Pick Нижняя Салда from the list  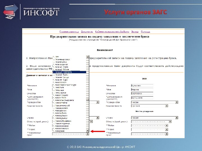click(x=69, y=77)
